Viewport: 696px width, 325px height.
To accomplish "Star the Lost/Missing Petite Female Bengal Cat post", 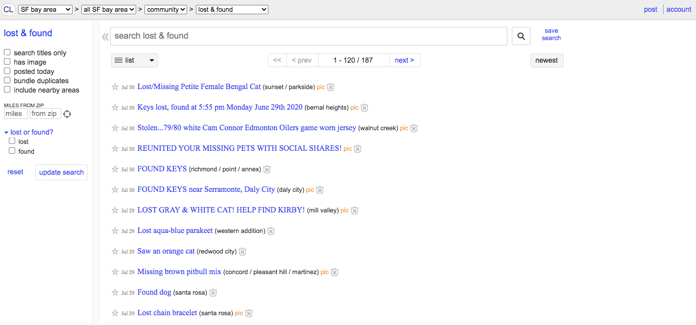I will 115,87.
